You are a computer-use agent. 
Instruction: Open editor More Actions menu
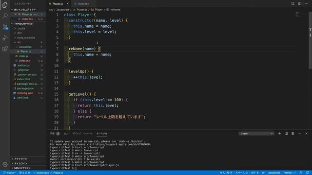(307, 3)
